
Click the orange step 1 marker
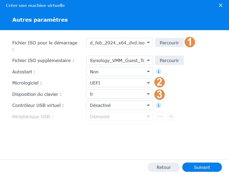190,42
